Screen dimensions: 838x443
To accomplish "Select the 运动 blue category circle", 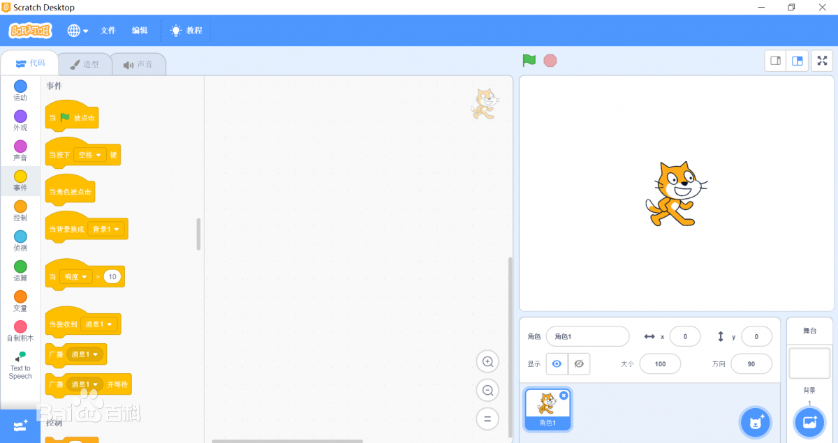I will 20,86.
